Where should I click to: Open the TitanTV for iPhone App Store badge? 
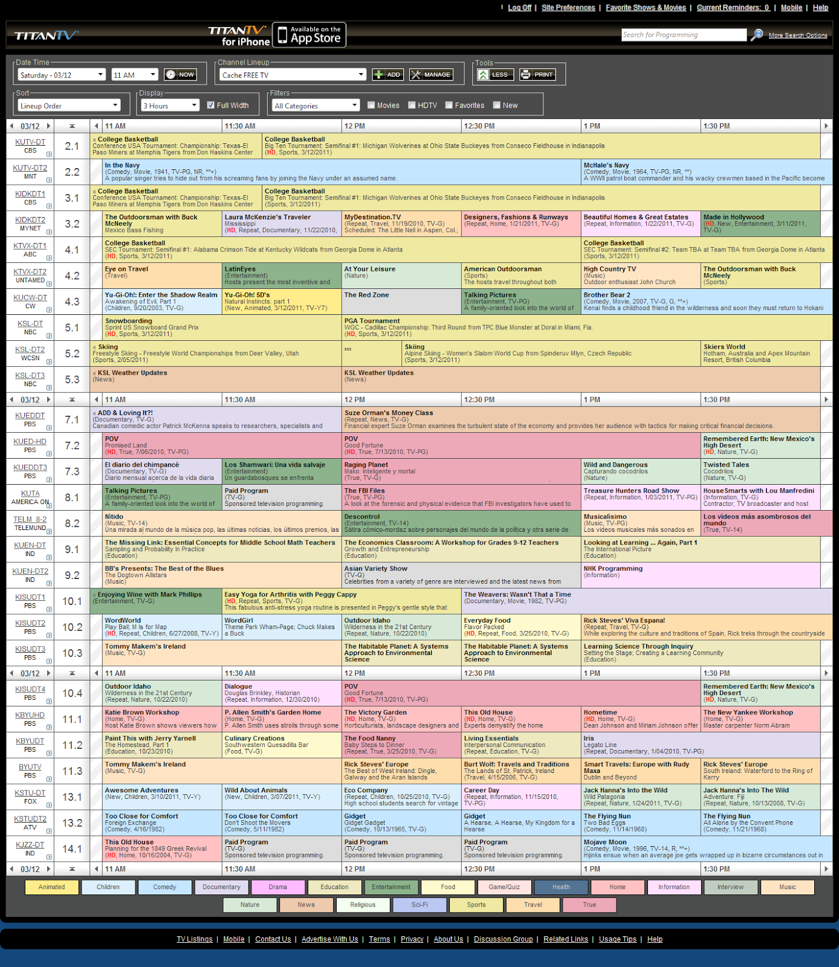pos(309,35)
